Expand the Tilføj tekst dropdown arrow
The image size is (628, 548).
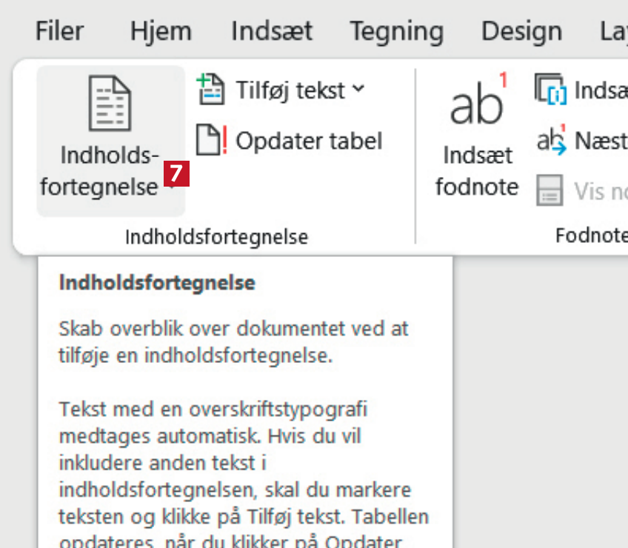tap(358, 90)
